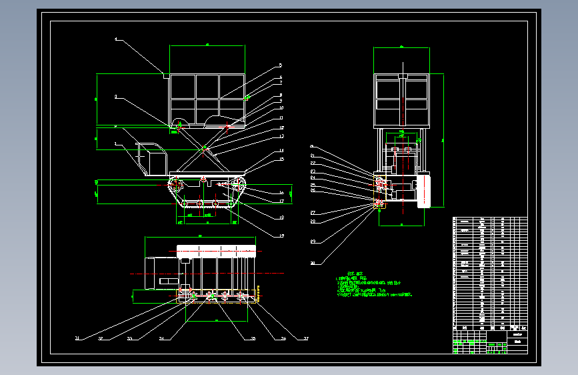
Task: Click the cargo box in front view
Action: click(402, 100)
